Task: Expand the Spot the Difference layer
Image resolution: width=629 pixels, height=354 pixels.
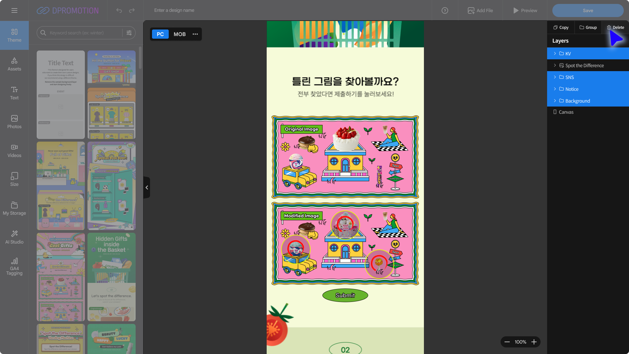Action: point(555,65)
